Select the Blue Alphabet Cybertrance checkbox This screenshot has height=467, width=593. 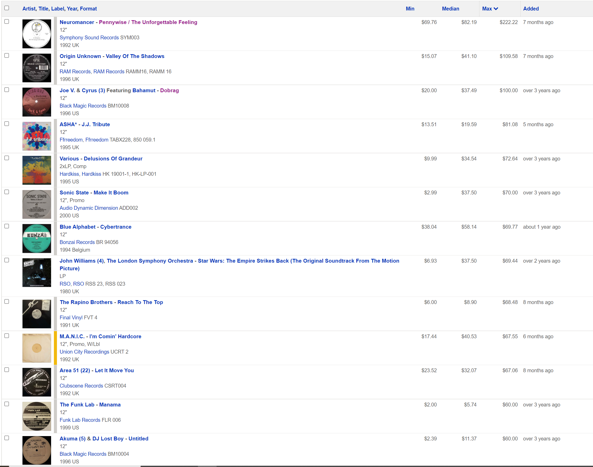tap(7, 226)
